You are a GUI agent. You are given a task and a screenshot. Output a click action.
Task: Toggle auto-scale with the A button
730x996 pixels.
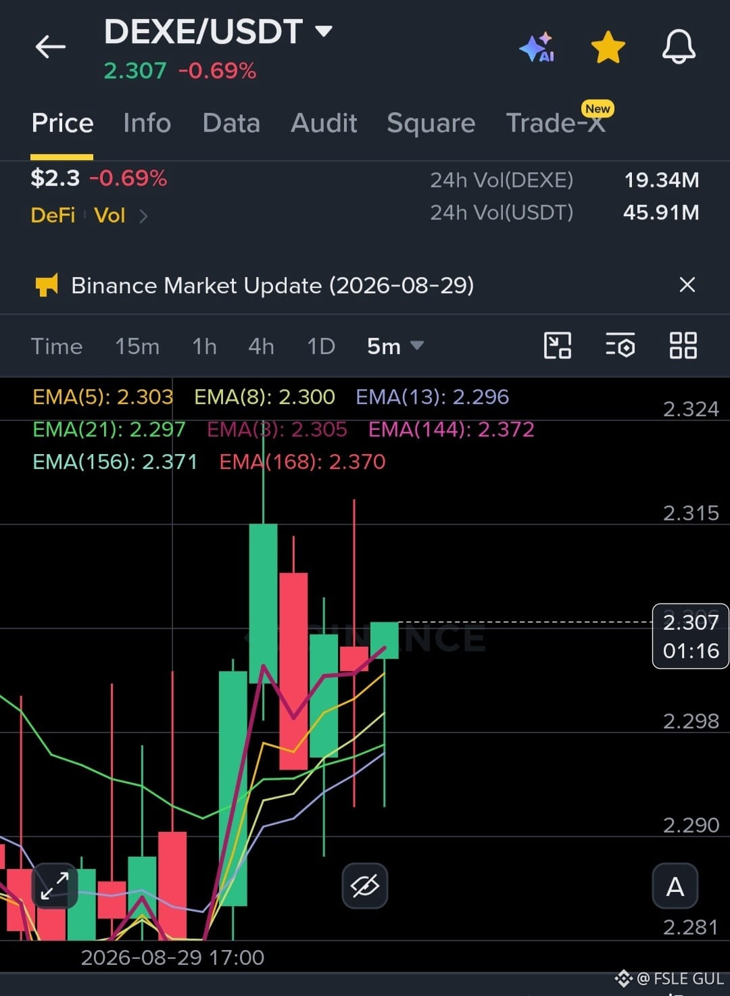(675, 885)
